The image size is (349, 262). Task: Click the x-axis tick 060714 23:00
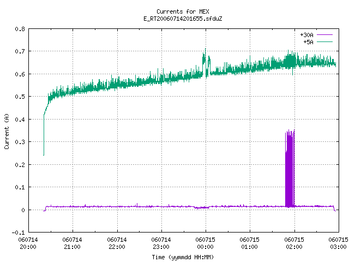[x=161, y=243]
